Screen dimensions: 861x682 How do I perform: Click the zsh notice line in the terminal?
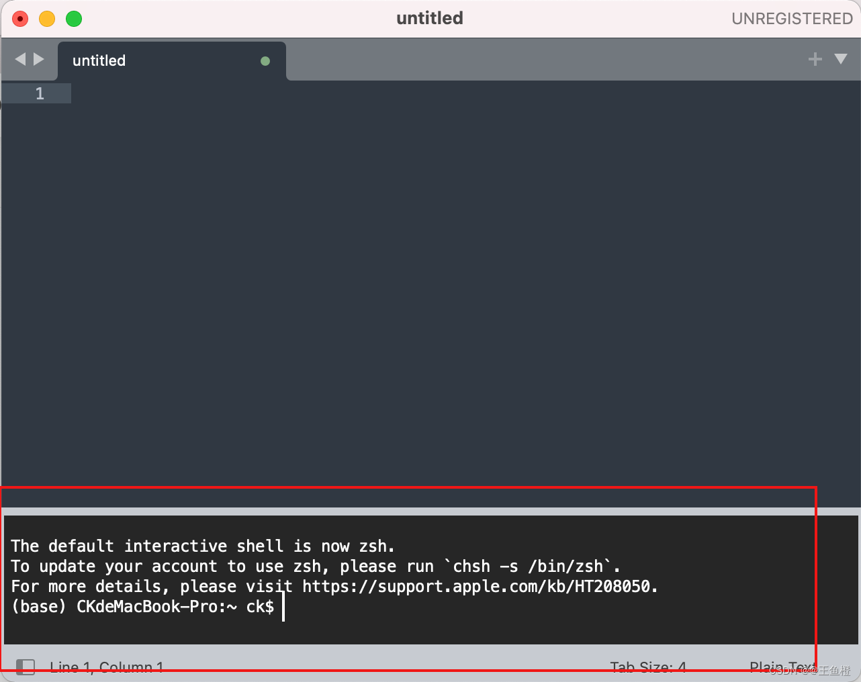pyautogui.click(x=201, y=546)
